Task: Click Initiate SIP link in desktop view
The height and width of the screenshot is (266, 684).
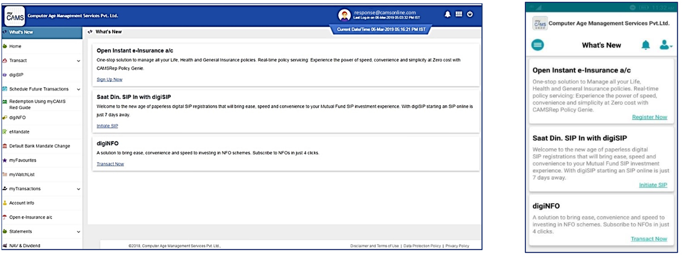Action: [x=107, y=126]
